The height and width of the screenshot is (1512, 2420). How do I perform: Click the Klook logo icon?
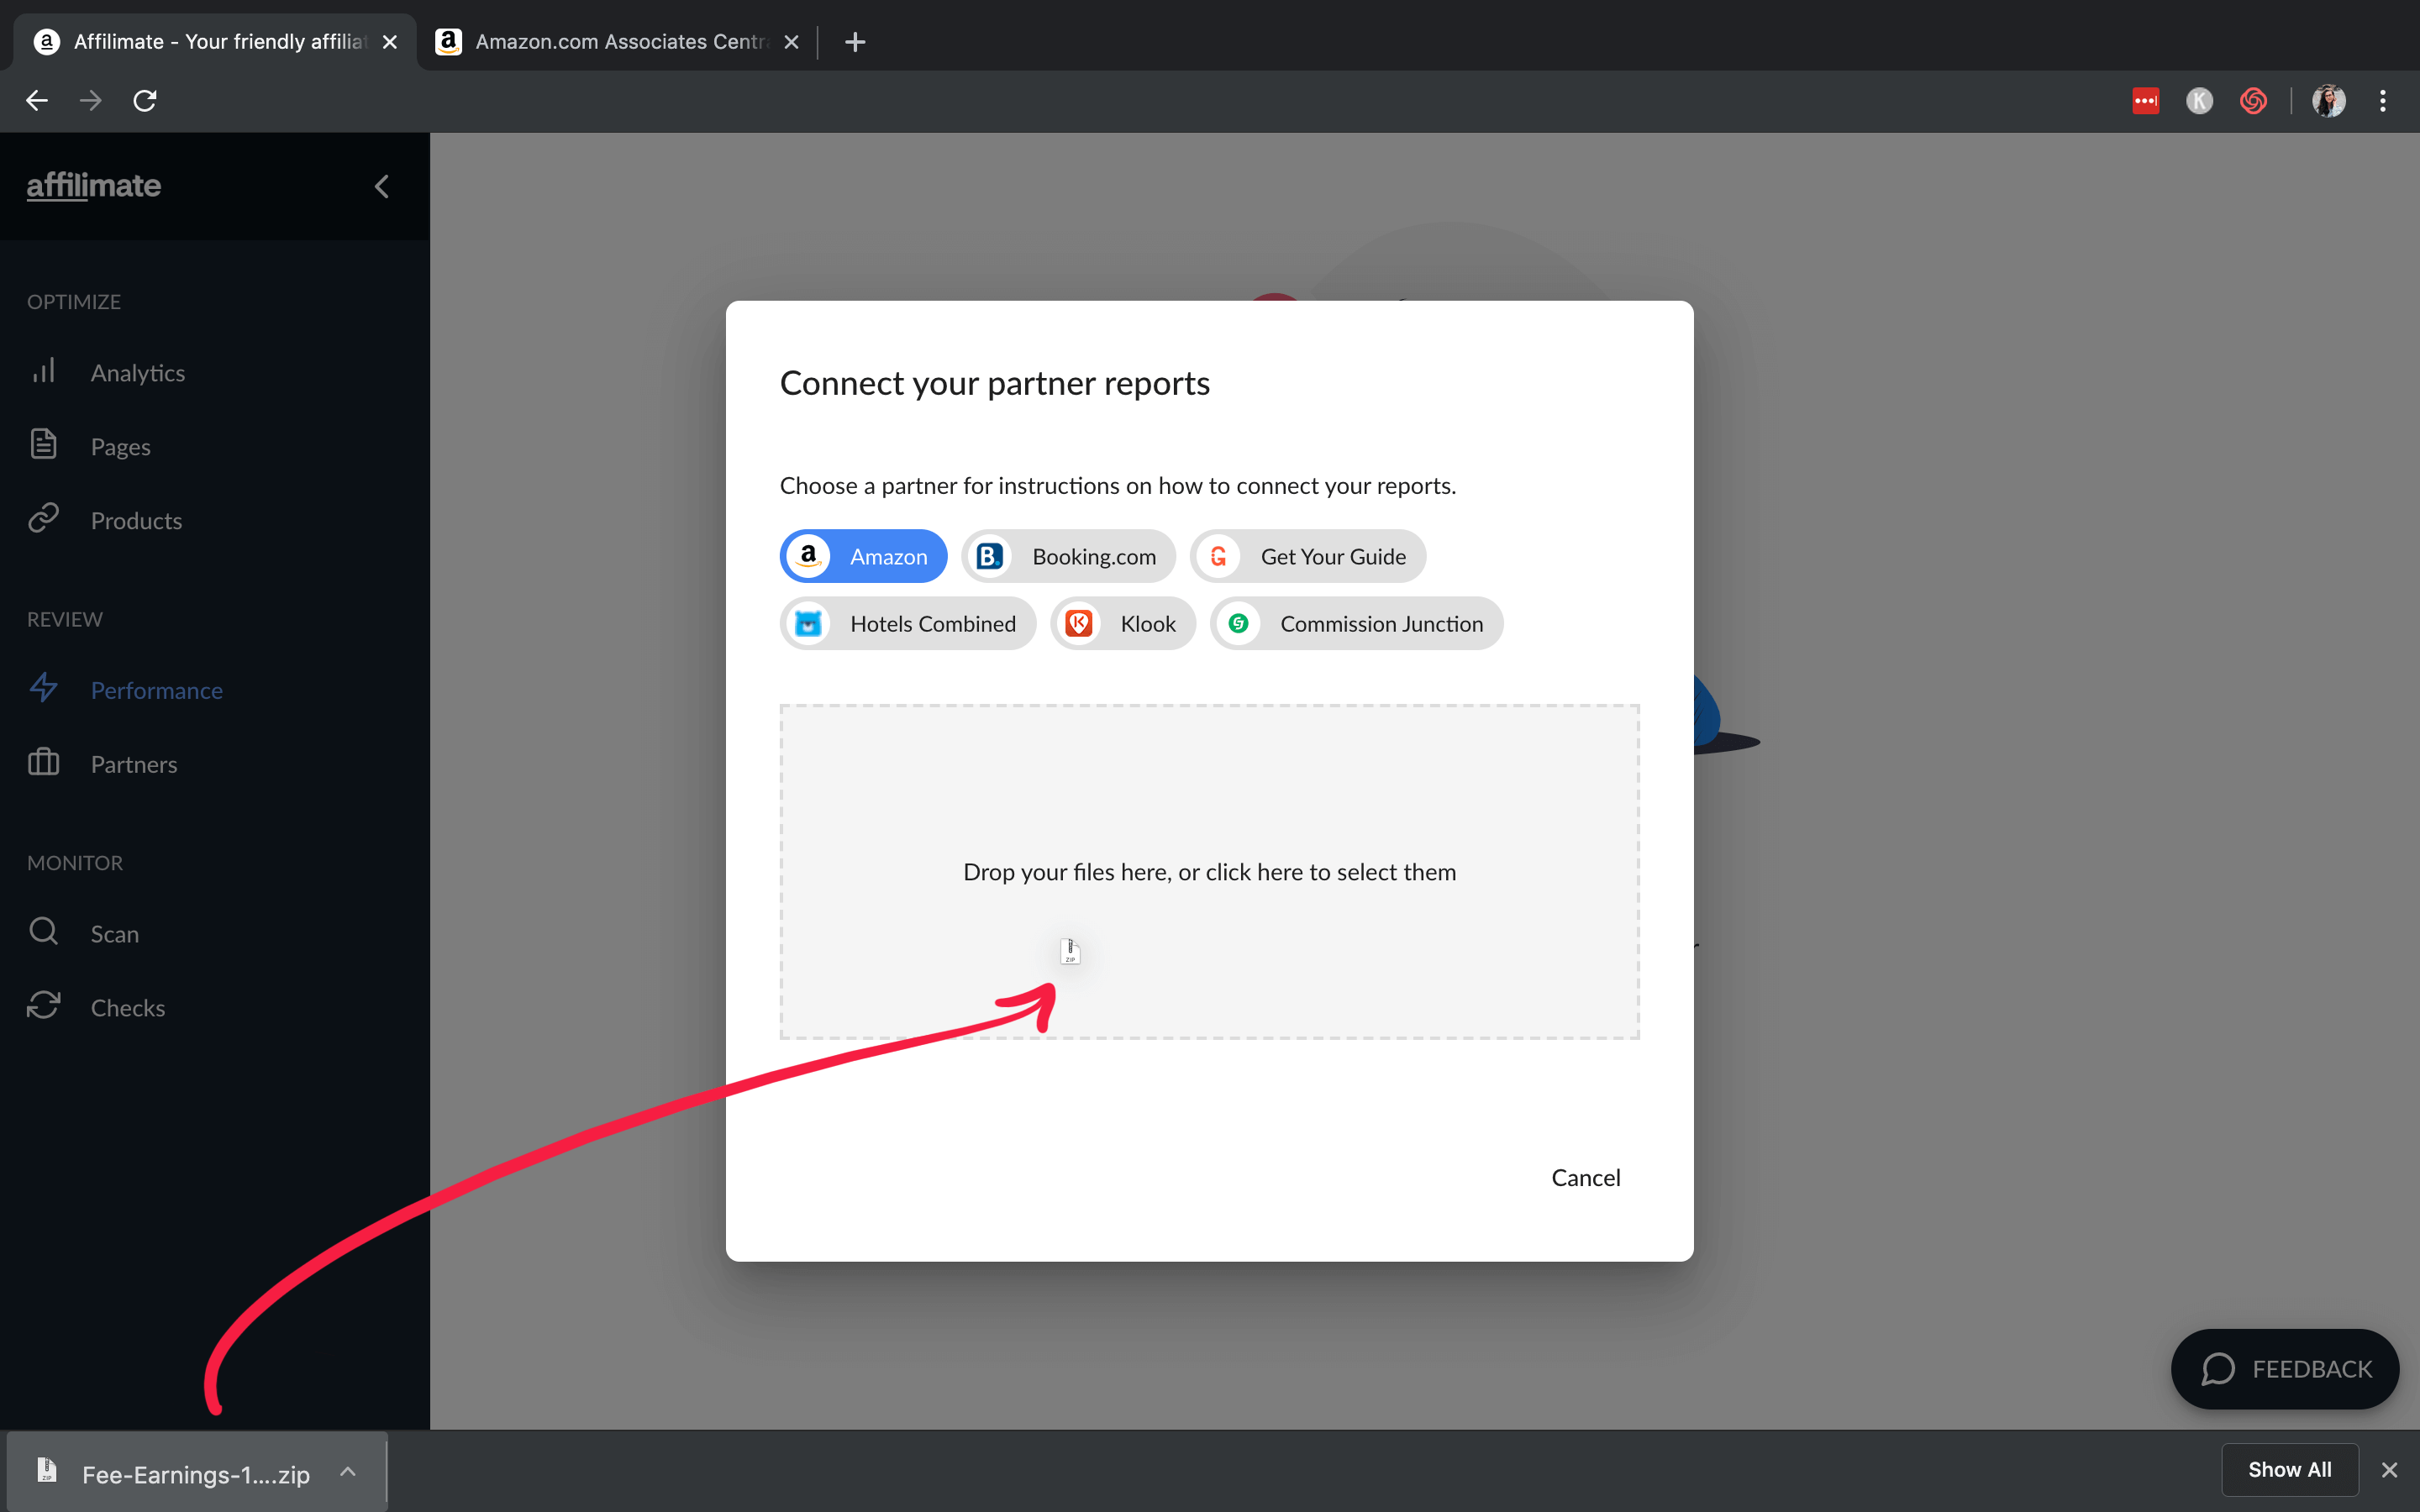coord(1078,623)
